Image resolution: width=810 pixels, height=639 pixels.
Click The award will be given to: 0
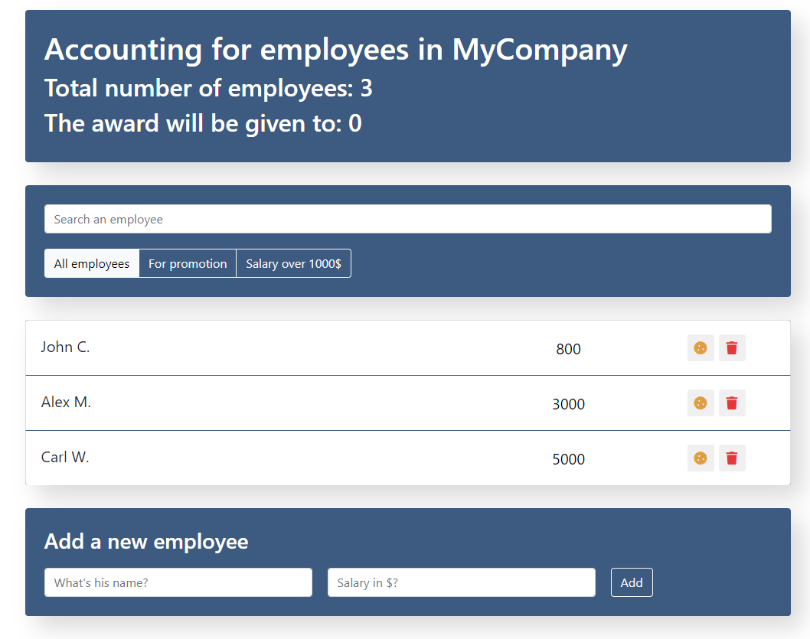(203, 124)
